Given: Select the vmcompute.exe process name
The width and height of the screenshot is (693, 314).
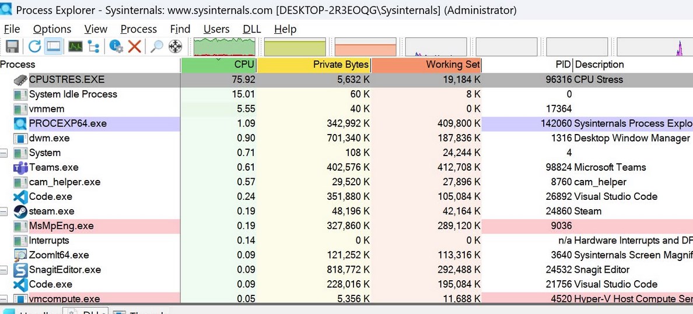Looking at the screenshot, I should coord(64,299).
